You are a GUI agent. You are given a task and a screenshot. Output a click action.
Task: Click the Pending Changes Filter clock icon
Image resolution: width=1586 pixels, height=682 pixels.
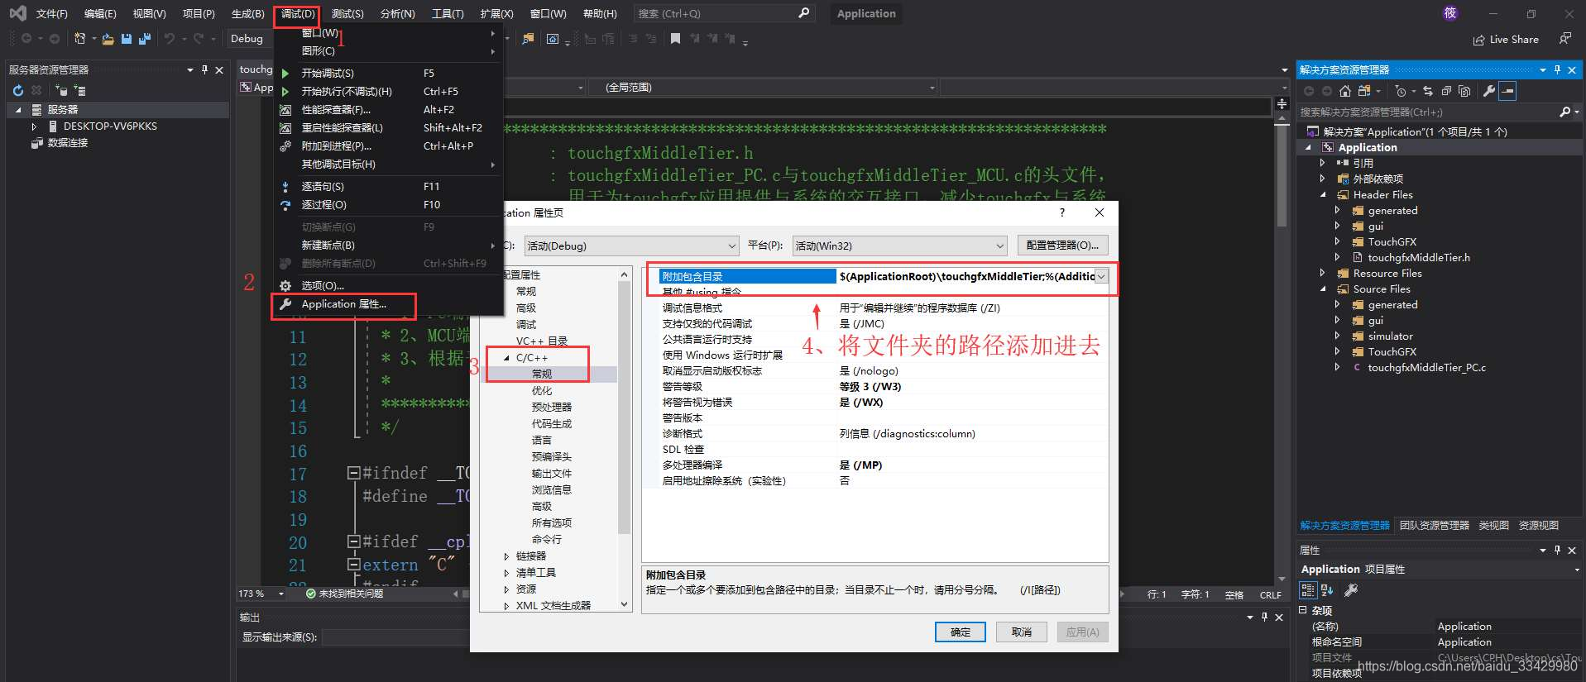click(x=1400, y=91)
